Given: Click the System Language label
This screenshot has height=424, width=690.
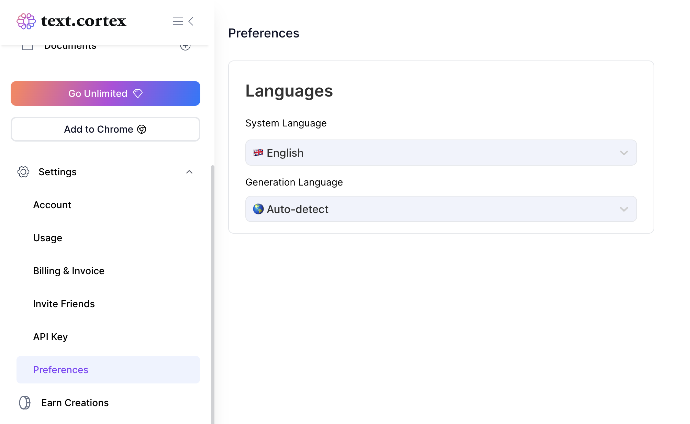Looking at the screenshot, I should (286, 123).
